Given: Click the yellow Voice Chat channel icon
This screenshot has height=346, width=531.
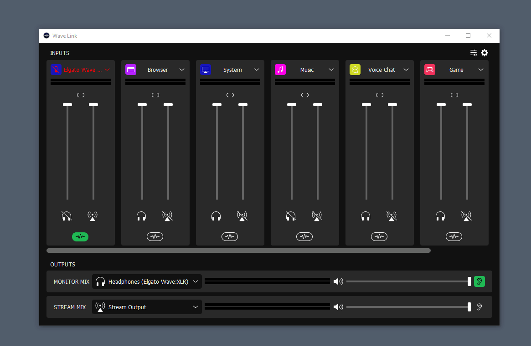Looking at the screenshot, I should pos(355,70).
